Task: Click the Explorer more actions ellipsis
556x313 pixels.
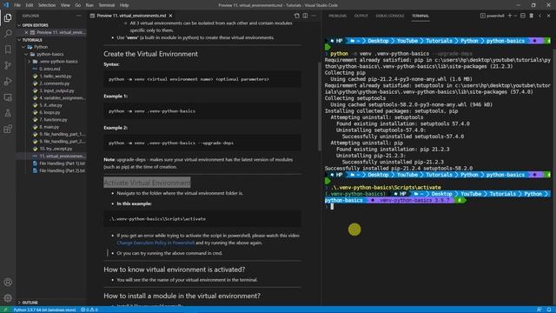Action: [79, 16]
